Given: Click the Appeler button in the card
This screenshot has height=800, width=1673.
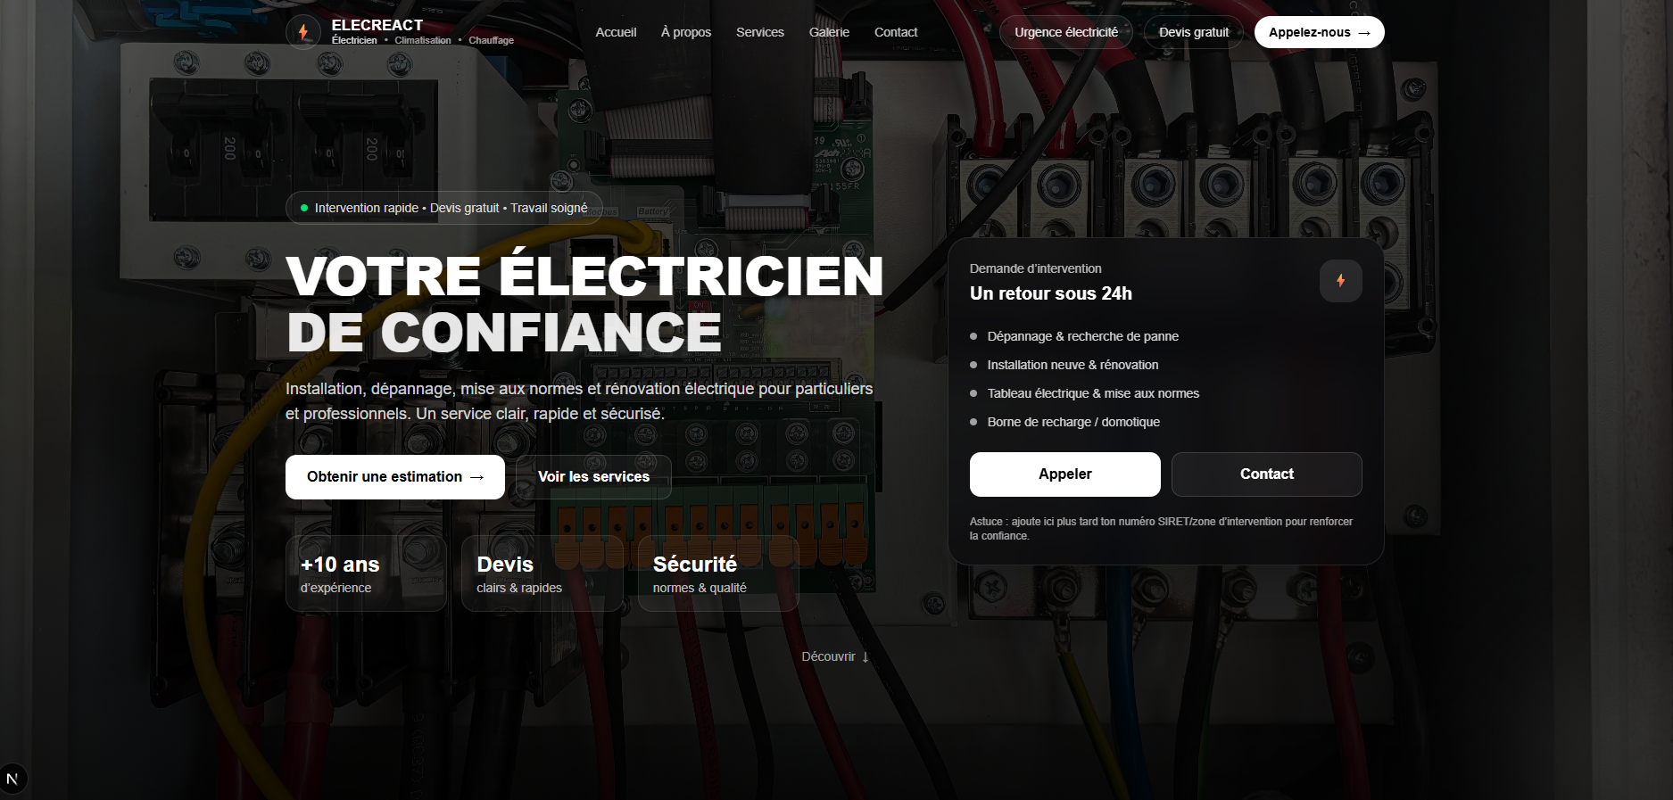Looking at the screenshot, I should pos(1064,474).
